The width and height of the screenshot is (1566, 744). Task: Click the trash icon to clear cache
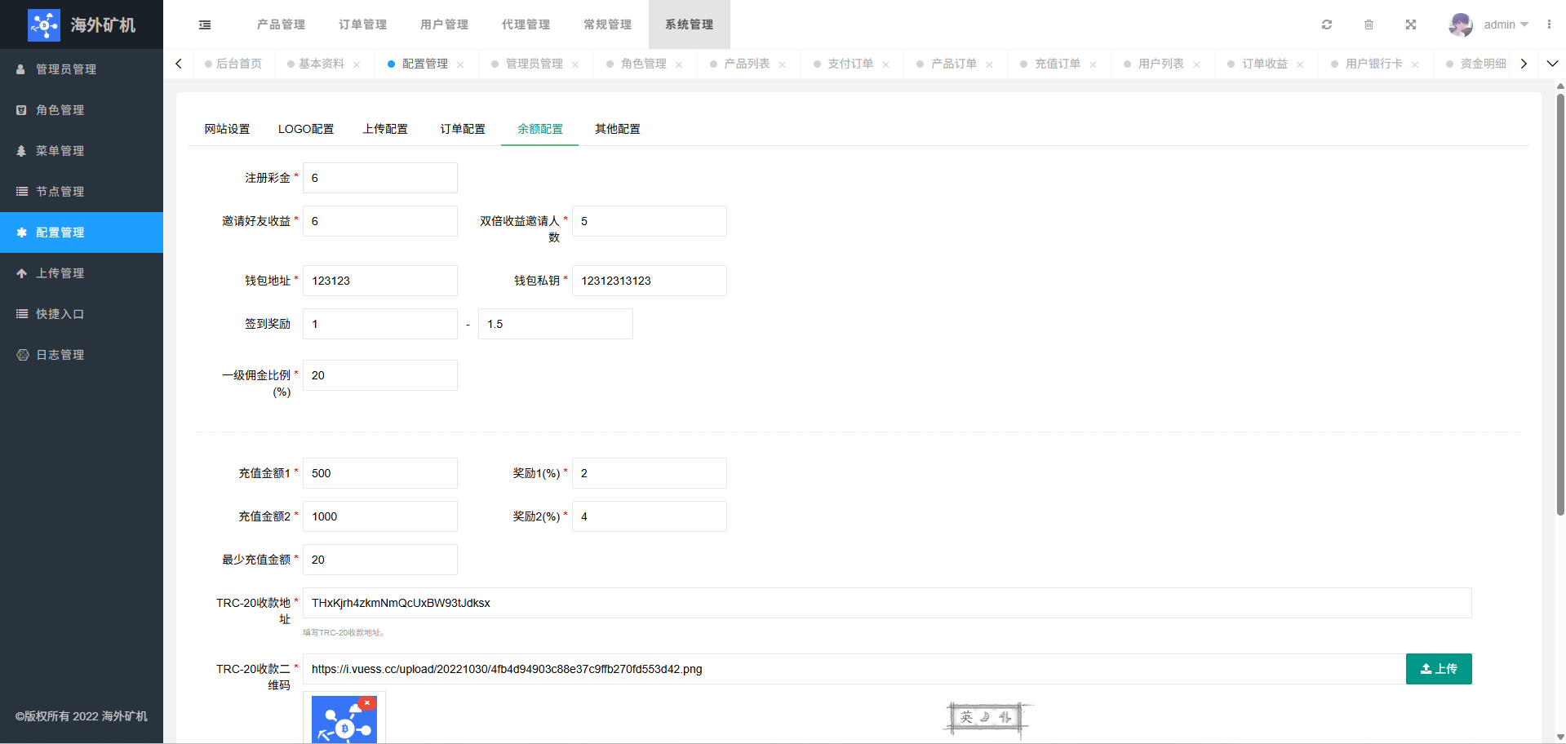(x=1369, y=24)
